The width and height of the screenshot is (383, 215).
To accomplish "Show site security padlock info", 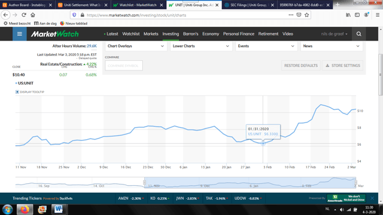I will click(x=83, y=15).
